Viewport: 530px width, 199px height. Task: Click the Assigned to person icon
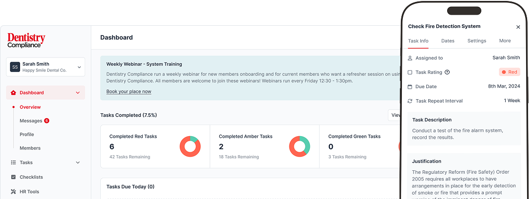(410, 58)
